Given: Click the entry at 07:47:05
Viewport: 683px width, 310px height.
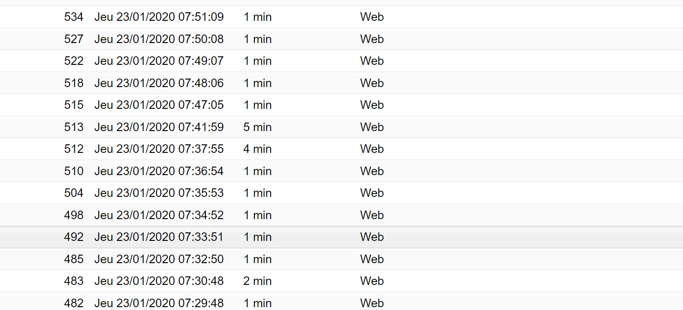Looking at the screenshot, I should [341, 105].
